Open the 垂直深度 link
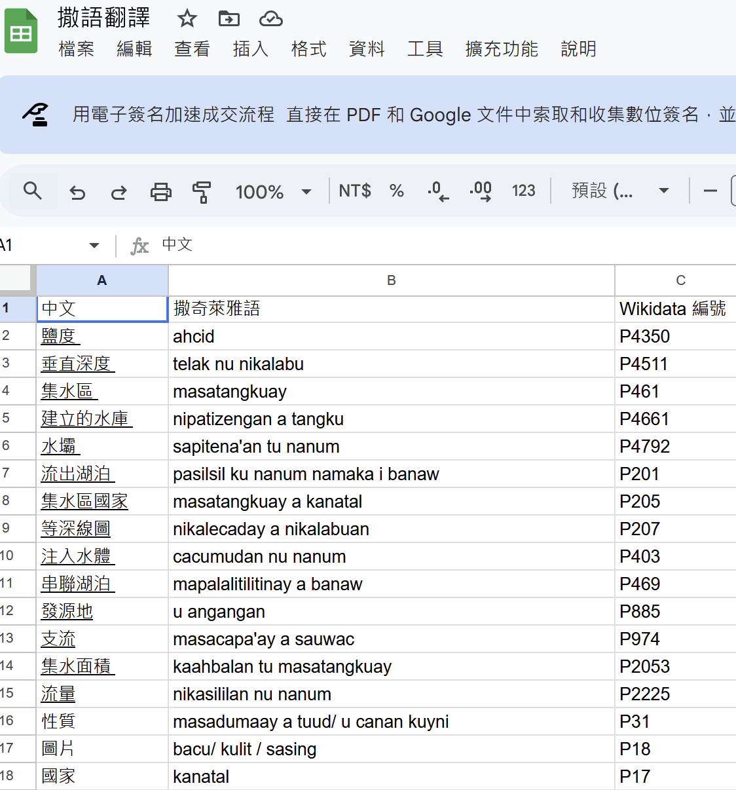The width and height of the screenshot is (736, 790). pos(77,364)
